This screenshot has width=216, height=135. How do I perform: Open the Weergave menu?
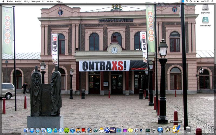pos(36,1)
